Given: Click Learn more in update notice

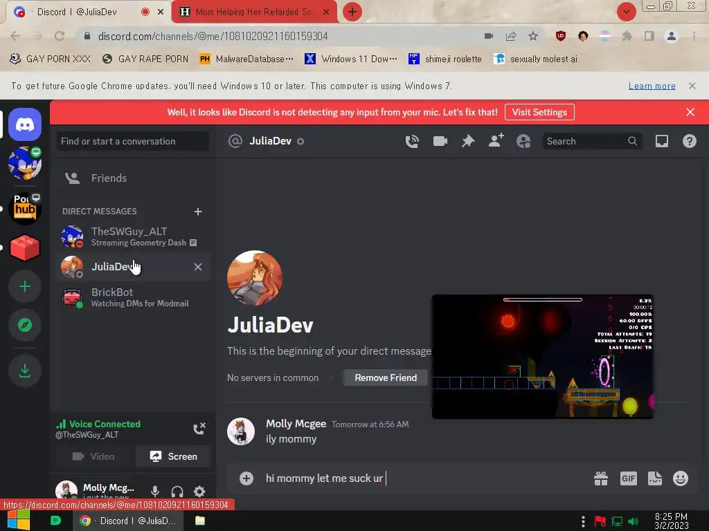Looking at the screenshot, I should [x=652, y=86].
